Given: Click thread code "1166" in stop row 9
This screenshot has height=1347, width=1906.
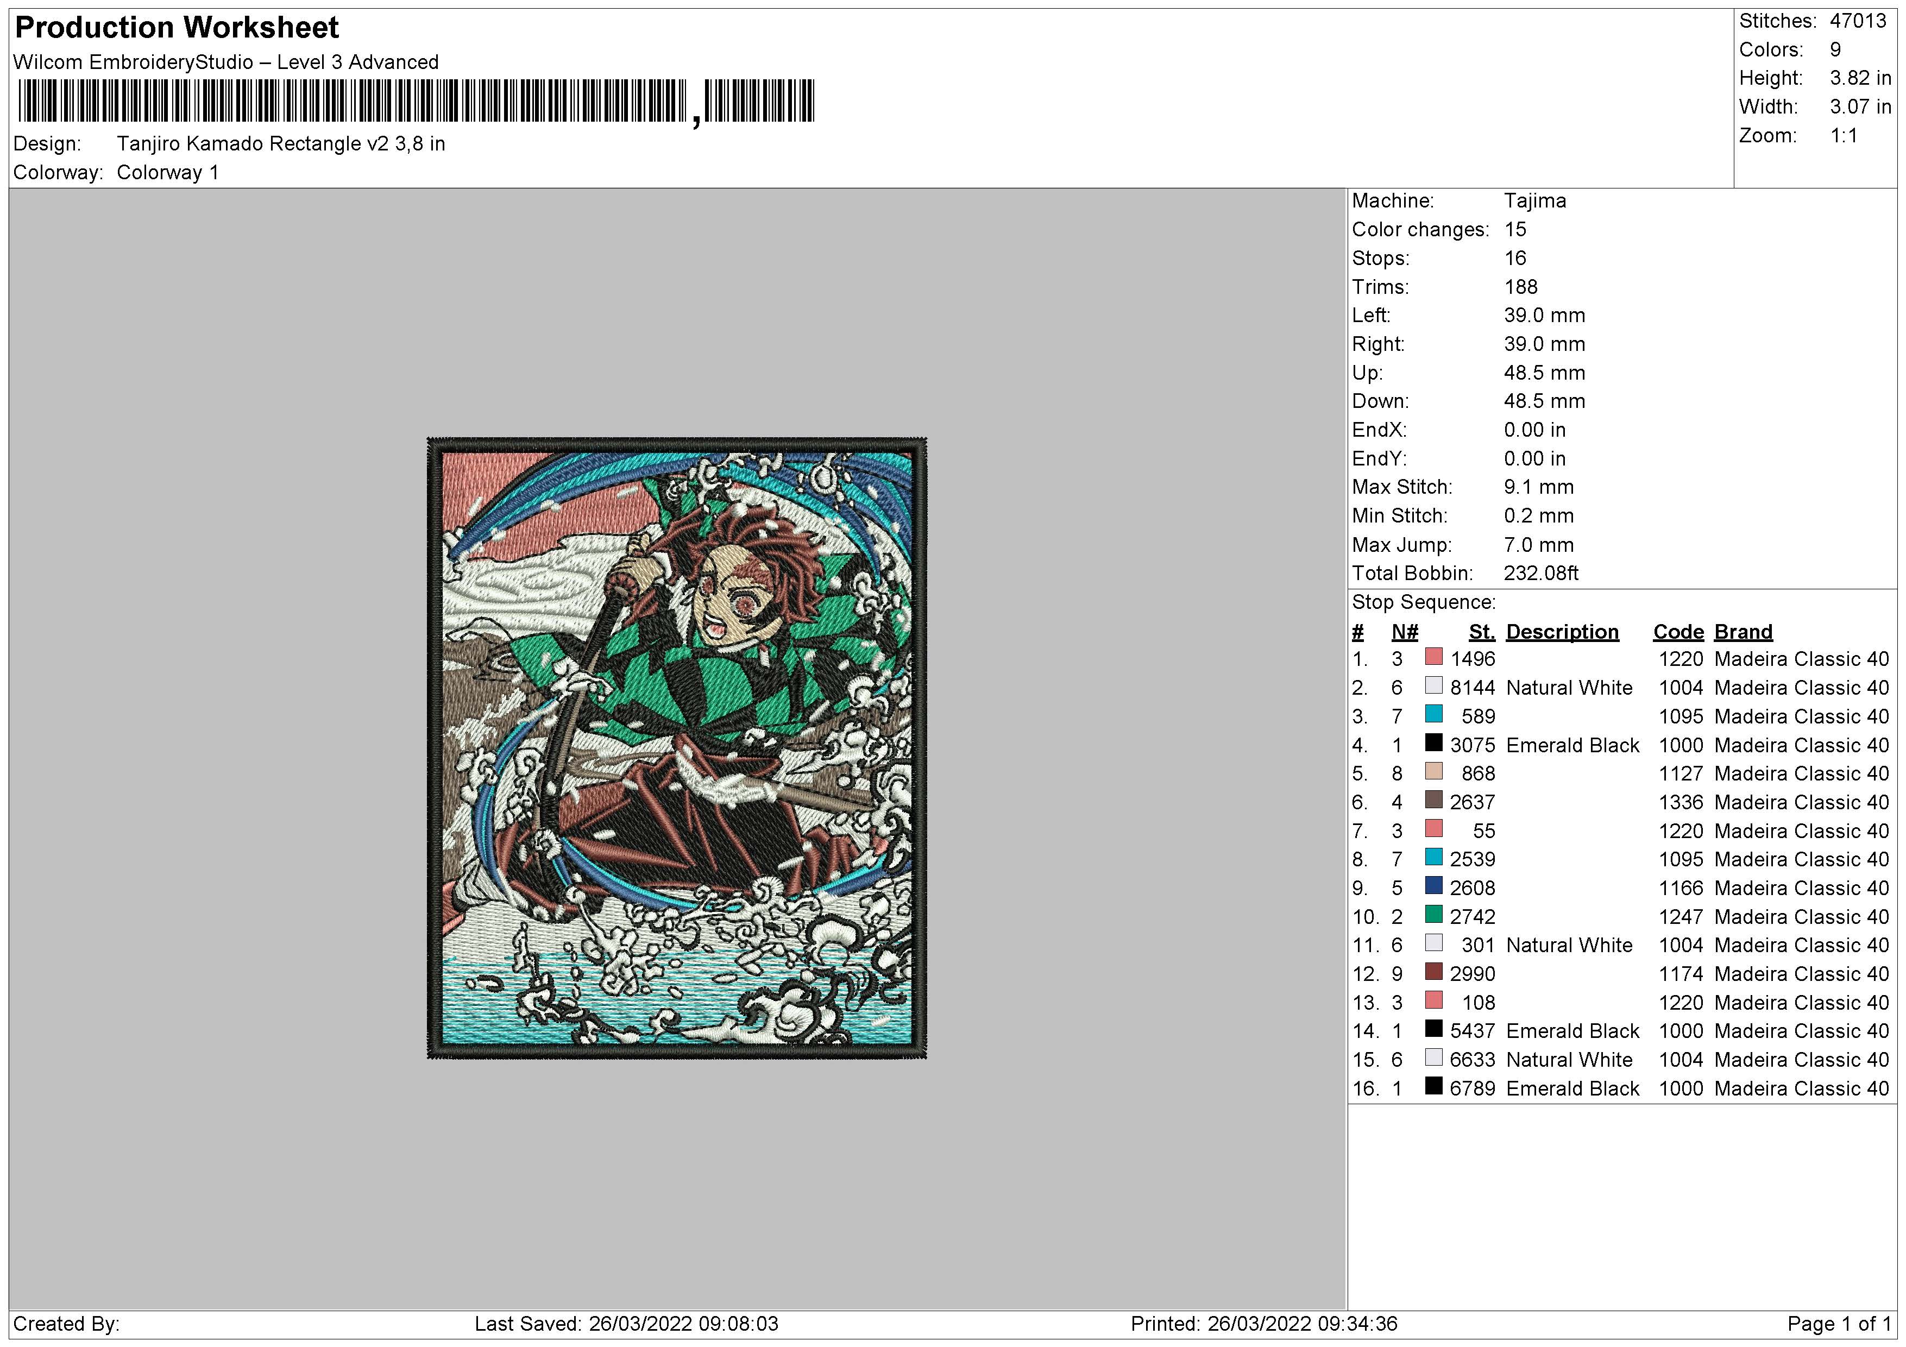Looking at the screenshot, I should [1681, 888].
